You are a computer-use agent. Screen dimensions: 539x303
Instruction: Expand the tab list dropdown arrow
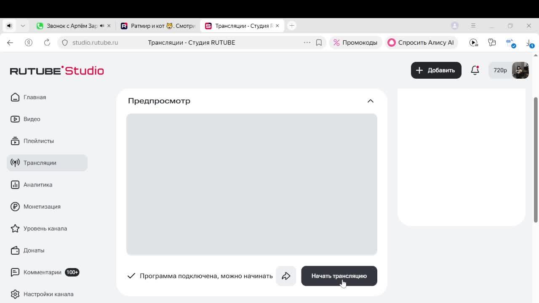[23, 26]
